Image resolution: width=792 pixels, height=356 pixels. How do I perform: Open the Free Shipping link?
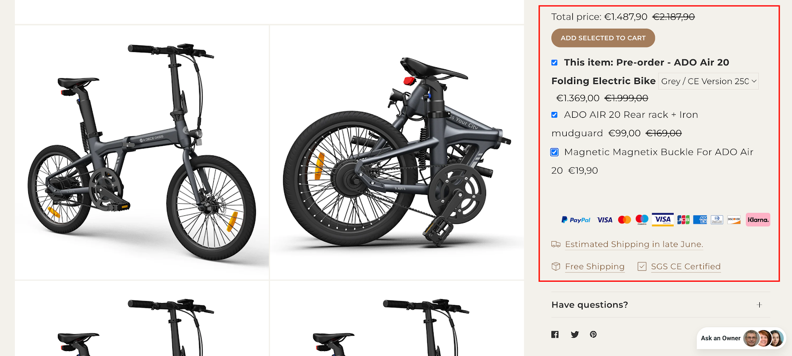click(595, 266)
